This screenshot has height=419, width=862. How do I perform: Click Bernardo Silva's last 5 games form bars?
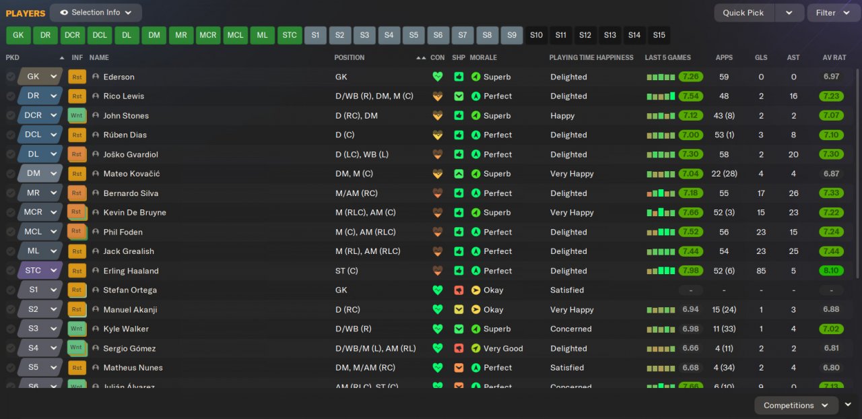[x=661, y=193]
